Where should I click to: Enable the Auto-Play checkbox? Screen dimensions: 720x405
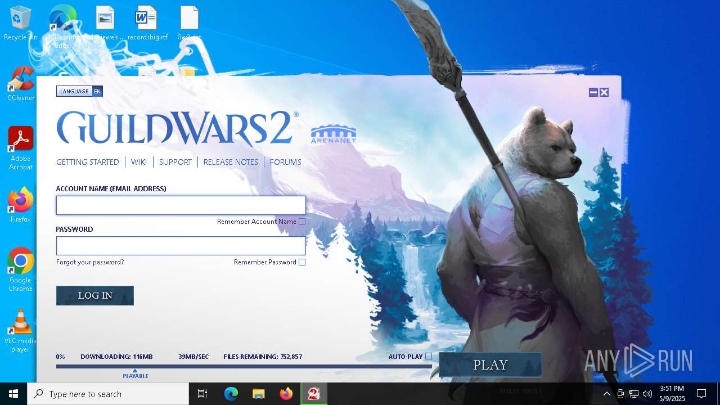click(429, 356)
